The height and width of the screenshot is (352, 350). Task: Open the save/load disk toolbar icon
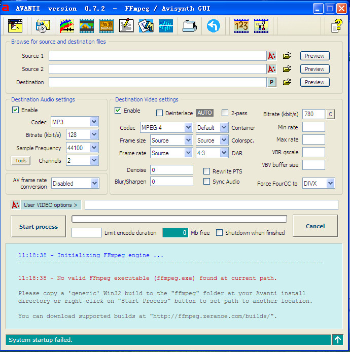pos(43,26)
